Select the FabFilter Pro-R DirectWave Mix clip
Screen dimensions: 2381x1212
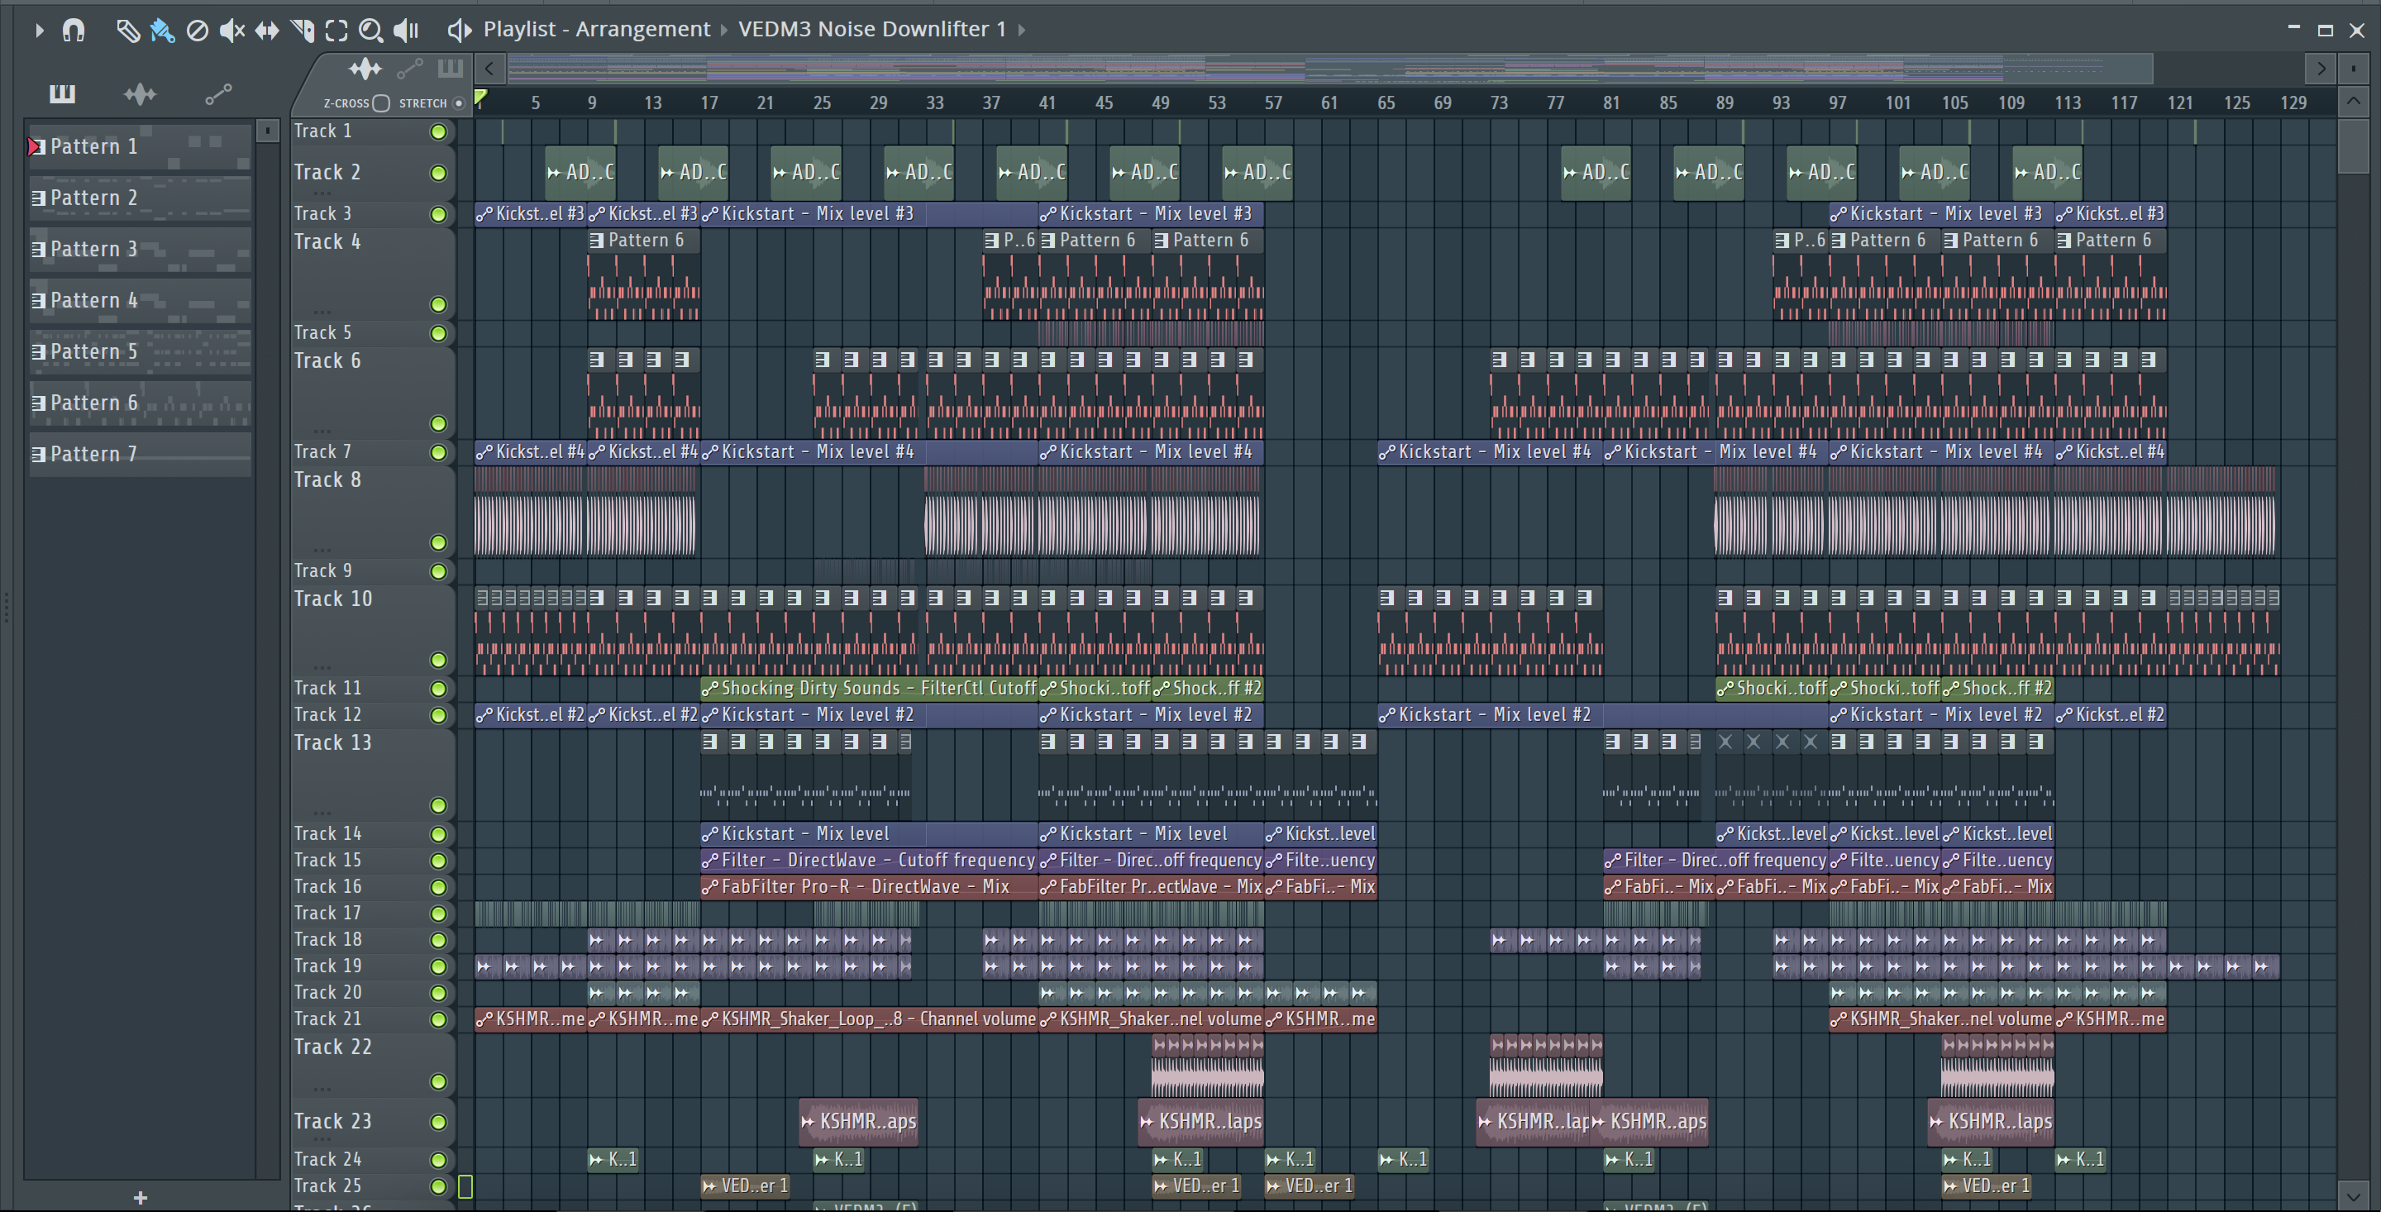click(x=869, y=886)
